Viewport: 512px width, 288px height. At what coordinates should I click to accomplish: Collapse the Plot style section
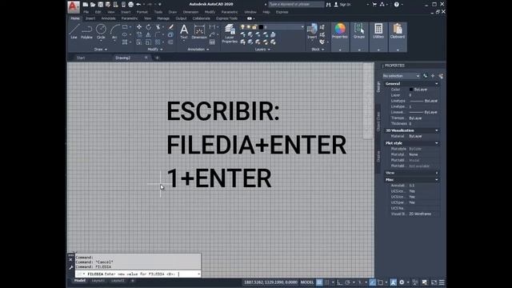coord(437,143)
